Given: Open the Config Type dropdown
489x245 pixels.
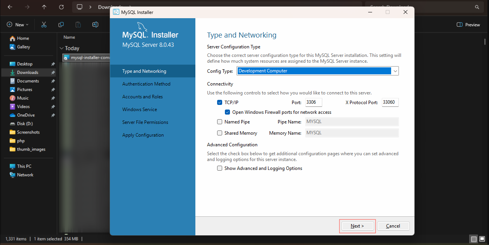Looking at the screenshot, I should (395, 71).
